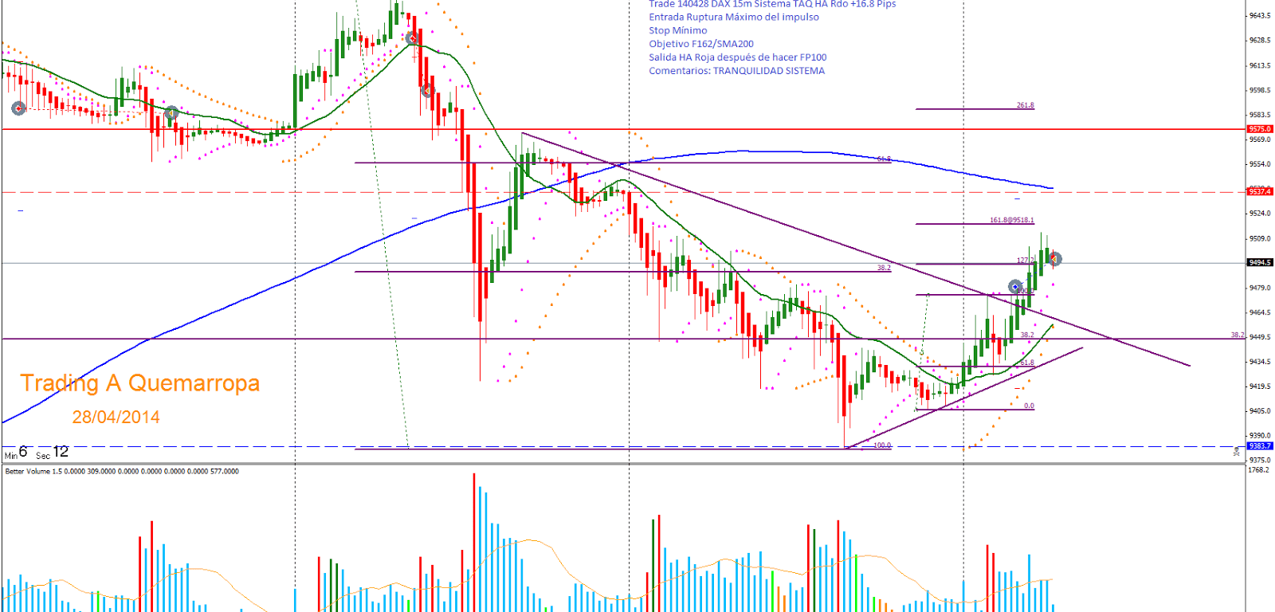This screenshot has width=1275, height=612.
Task: Select the 161.8@9518.1 Fibonacci level label
Action: pos(1011,220)
